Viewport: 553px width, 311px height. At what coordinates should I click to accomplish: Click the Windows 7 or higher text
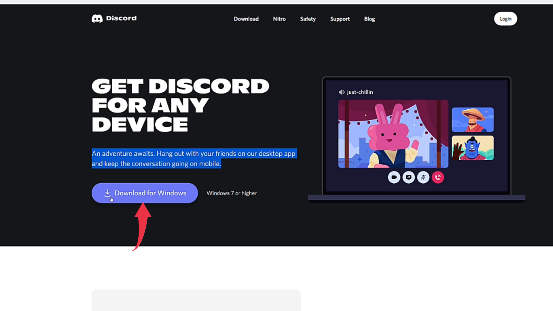point(231,193)
